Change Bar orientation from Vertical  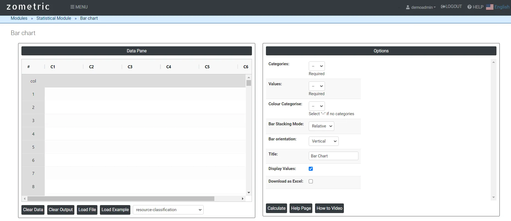(x=324, y=141)
